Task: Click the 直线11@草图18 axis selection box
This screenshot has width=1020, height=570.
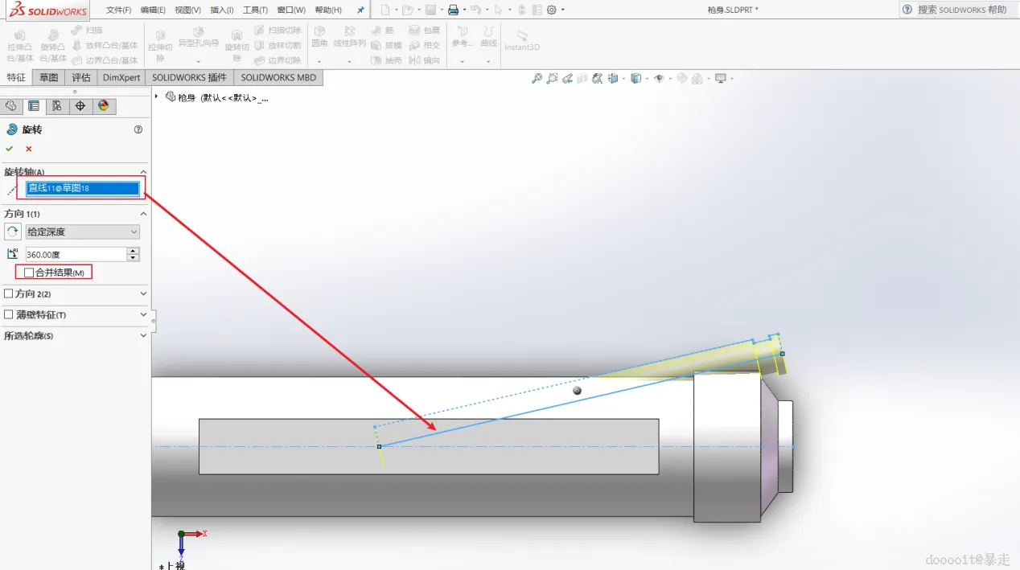Action: tap(84, 188)
